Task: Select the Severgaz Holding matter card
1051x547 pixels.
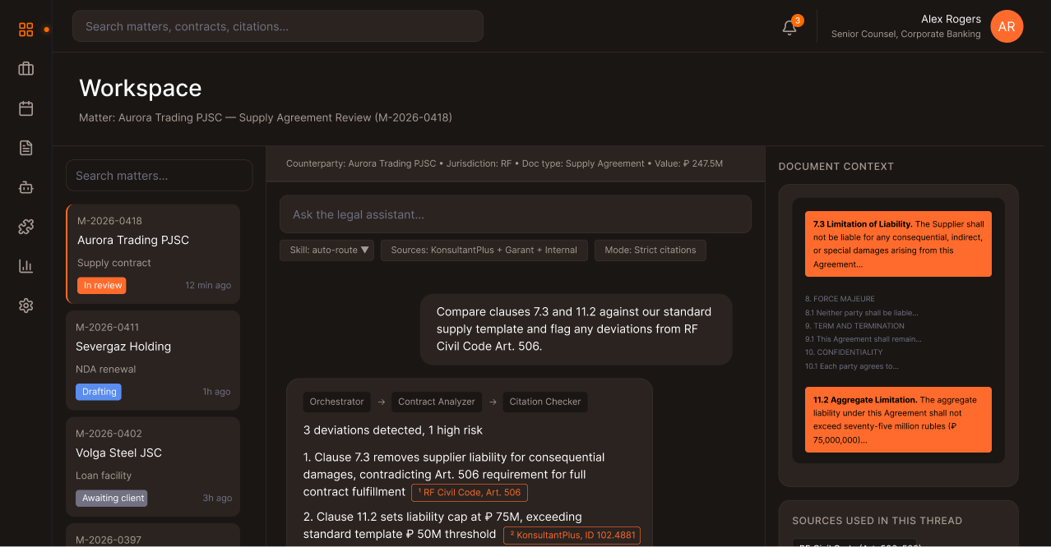Action: tap(153, 361)
